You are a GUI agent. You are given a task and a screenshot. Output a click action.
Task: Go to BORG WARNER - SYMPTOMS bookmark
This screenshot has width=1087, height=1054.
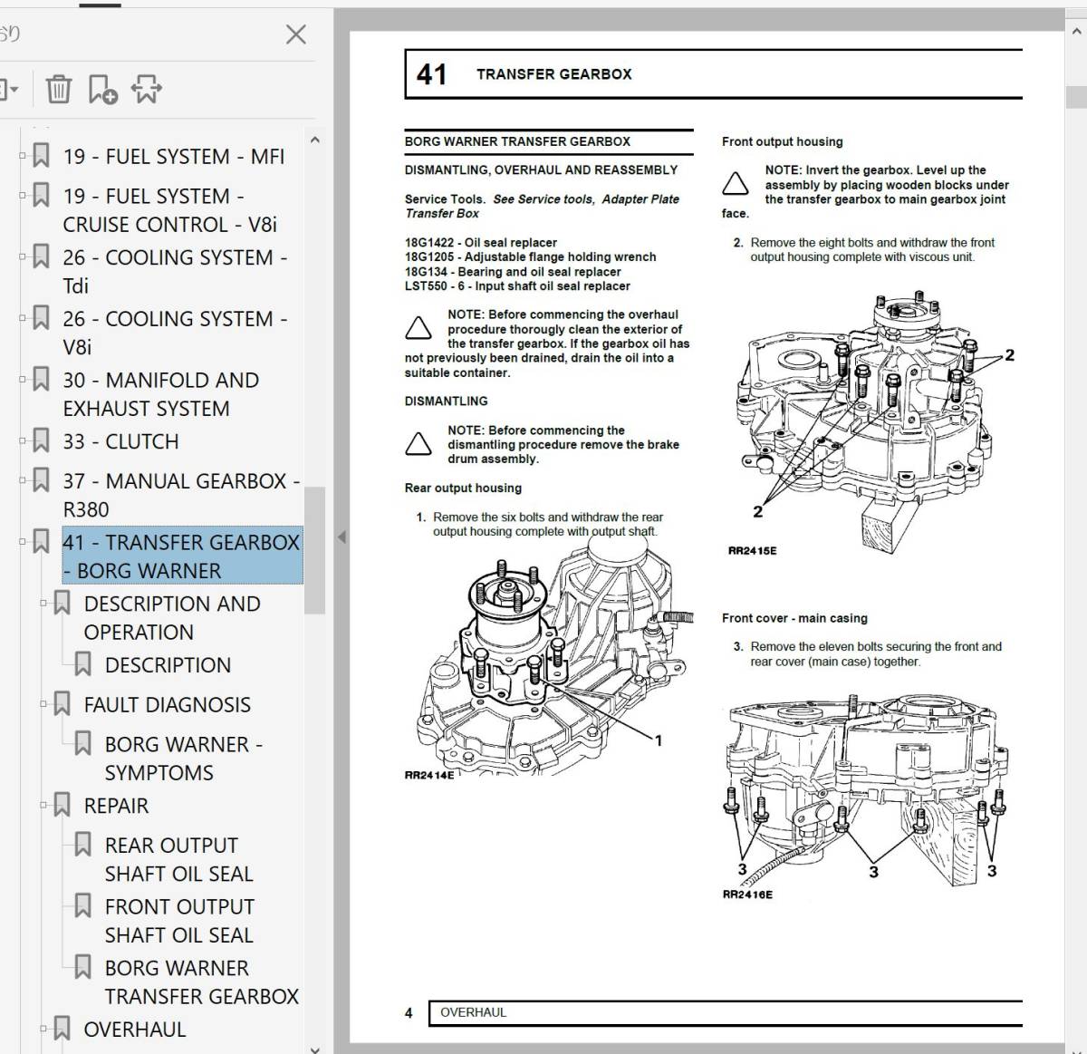(x=184, y=759)
